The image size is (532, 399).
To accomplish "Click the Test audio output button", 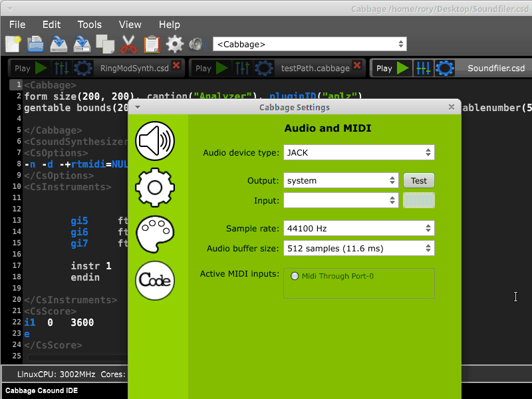I will click(418, 181).
